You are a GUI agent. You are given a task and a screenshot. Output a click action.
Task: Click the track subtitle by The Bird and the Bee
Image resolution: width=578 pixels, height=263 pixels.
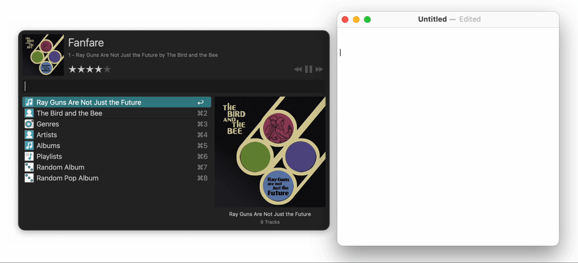[143, 55]
